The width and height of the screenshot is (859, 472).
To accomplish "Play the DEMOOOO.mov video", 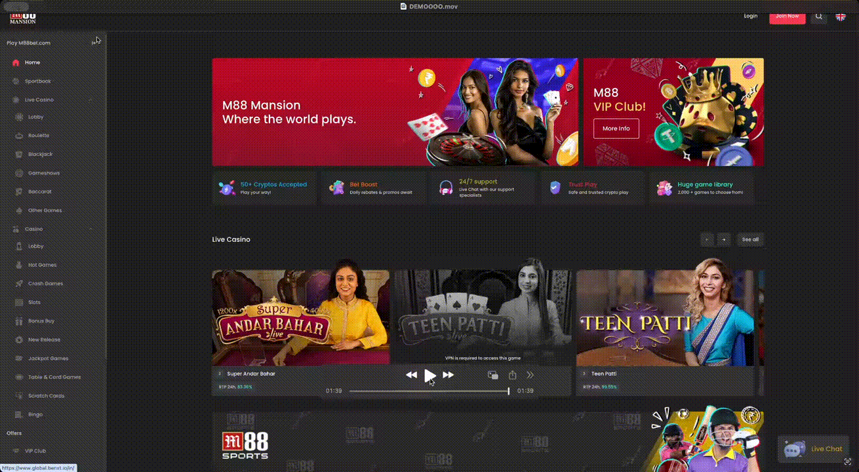I will [x=429, y=375].
